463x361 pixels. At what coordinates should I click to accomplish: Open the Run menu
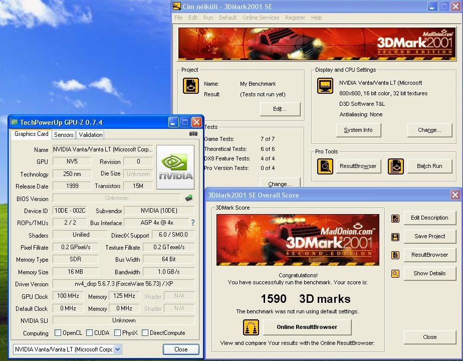[x=208, y=18]
